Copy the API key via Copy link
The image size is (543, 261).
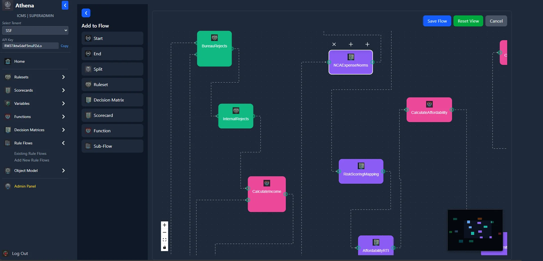pos(64,46)
